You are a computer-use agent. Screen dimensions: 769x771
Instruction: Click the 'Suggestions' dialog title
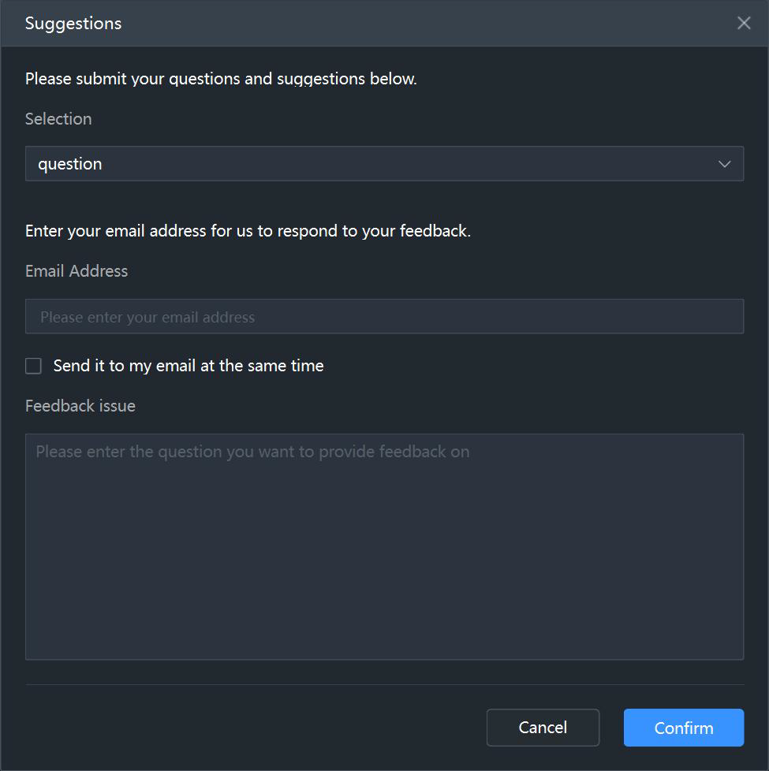73,24
